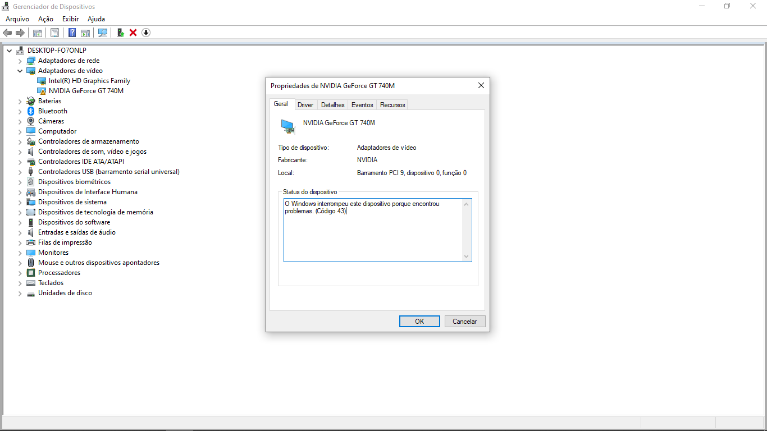Expand the Dispositivos do software category
The height and width of the screenshot is (431, 767).
tap(20, 222)
